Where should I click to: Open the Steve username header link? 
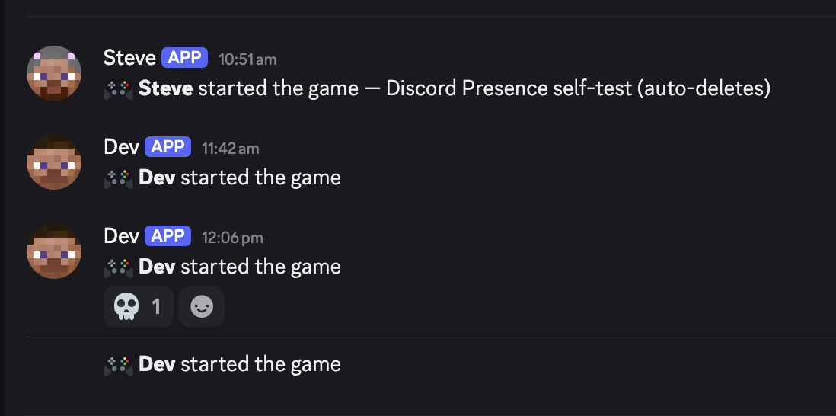coord(129,58)
